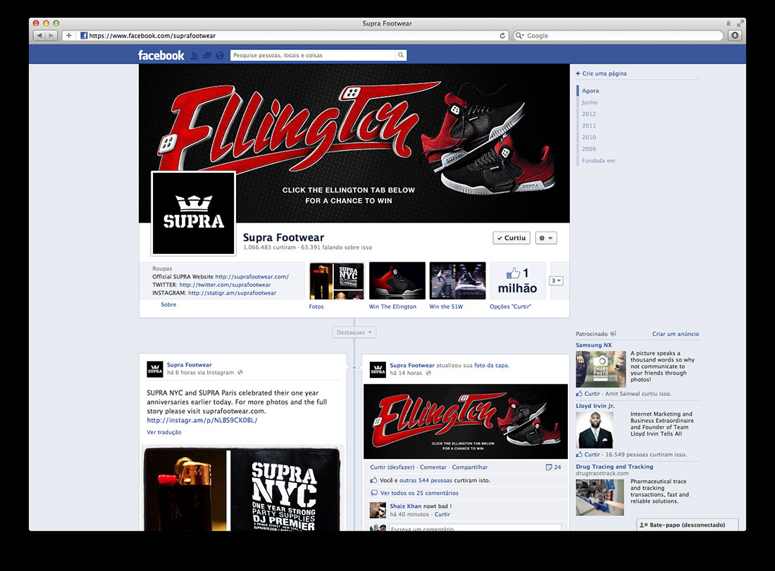
Task: Open the Sobre link
Action: click(168, 305)
